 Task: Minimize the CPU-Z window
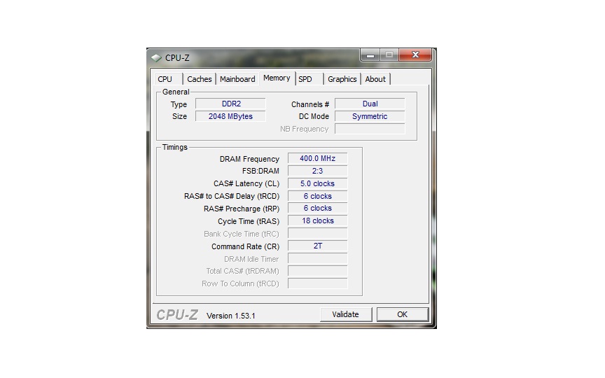[370, 55]
